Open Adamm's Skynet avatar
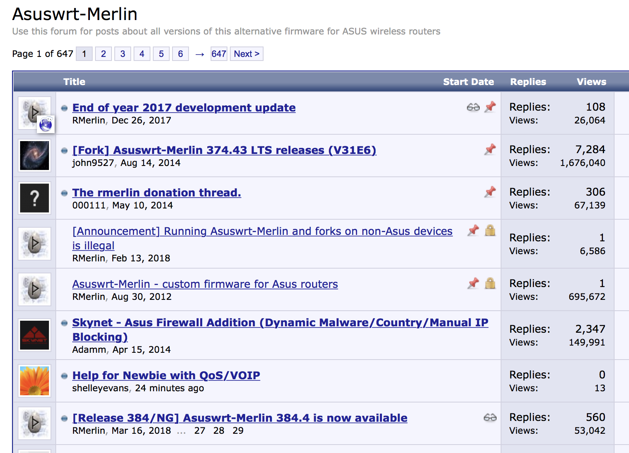 tap(34, 335)
